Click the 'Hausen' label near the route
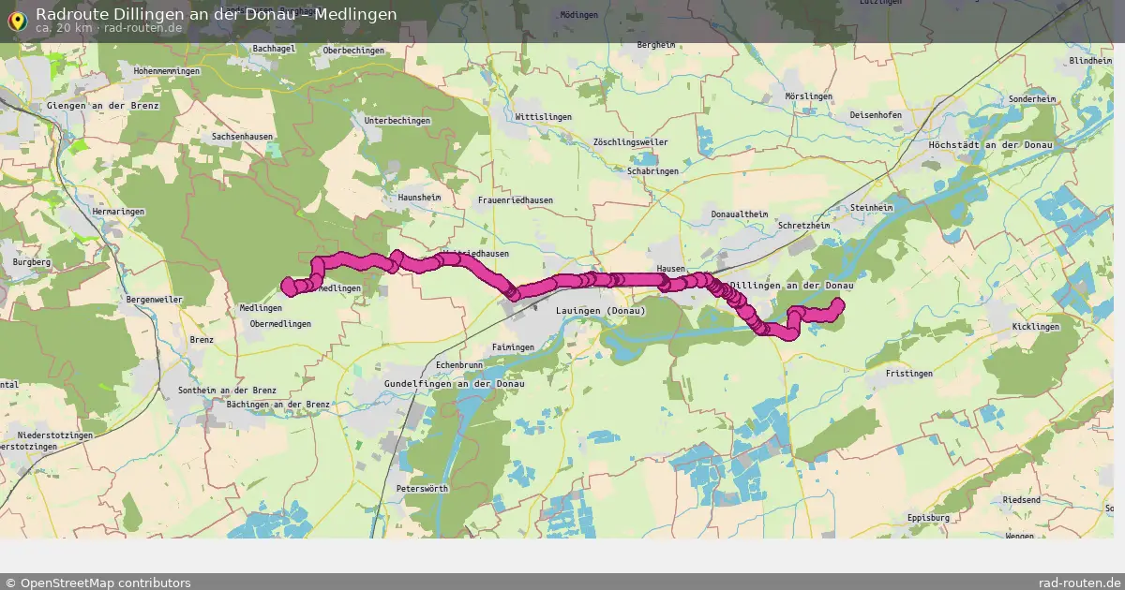The image size is (1125, 590). point(671,269)
